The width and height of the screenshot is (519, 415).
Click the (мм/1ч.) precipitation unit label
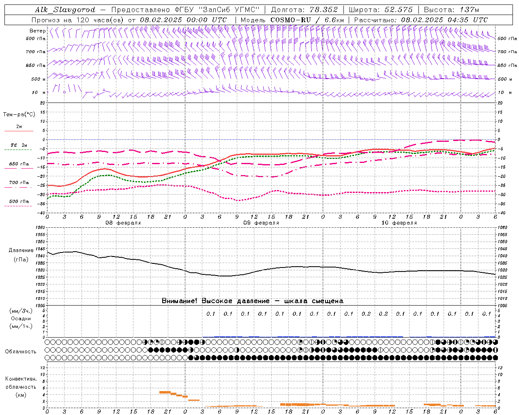click(21, 326)
